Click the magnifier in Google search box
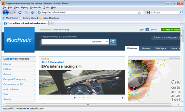This screenshot has height=112, width=185. (x=180, y=12)
